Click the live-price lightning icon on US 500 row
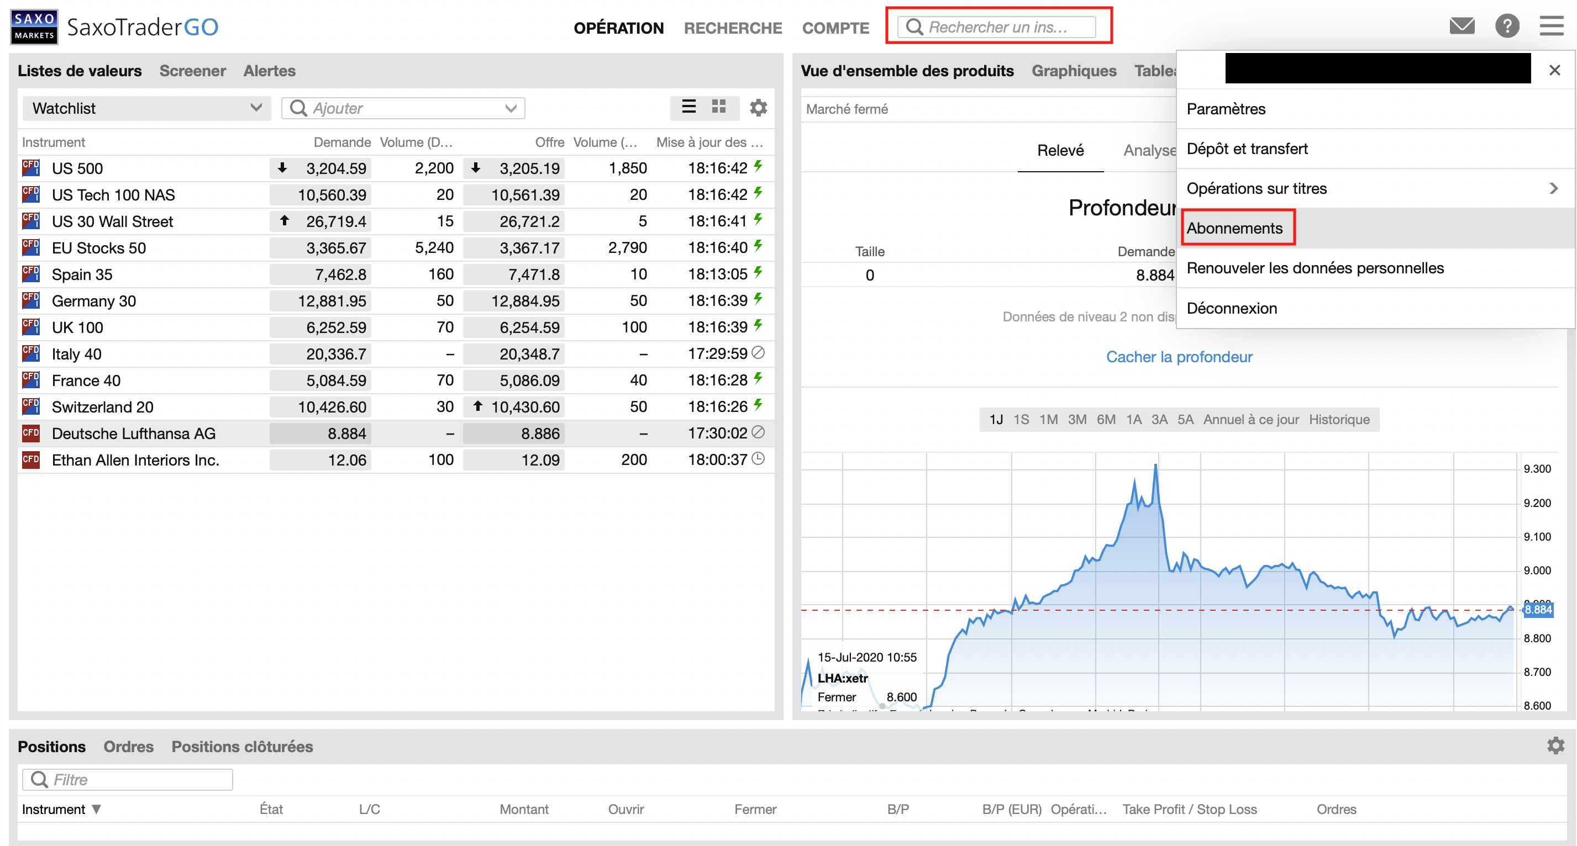This screenshot has height=846, width=1577. click(x=758, y=166)
